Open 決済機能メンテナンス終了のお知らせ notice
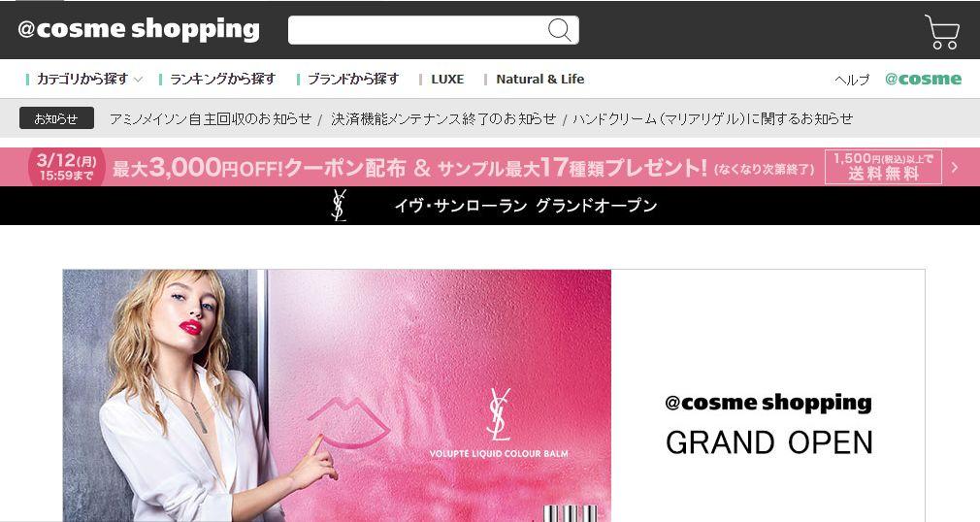Image resolution: width=980 pixels, height=522 pixels. (443, 118)
